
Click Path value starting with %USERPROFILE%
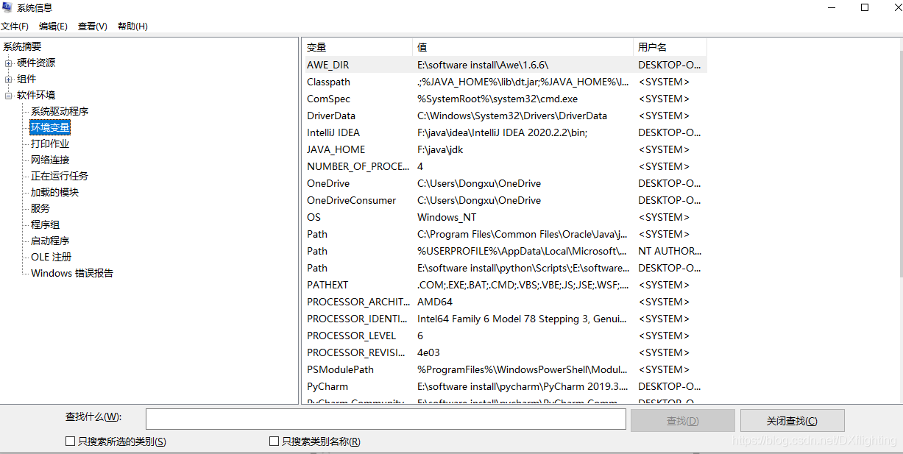tap(523, 251)
